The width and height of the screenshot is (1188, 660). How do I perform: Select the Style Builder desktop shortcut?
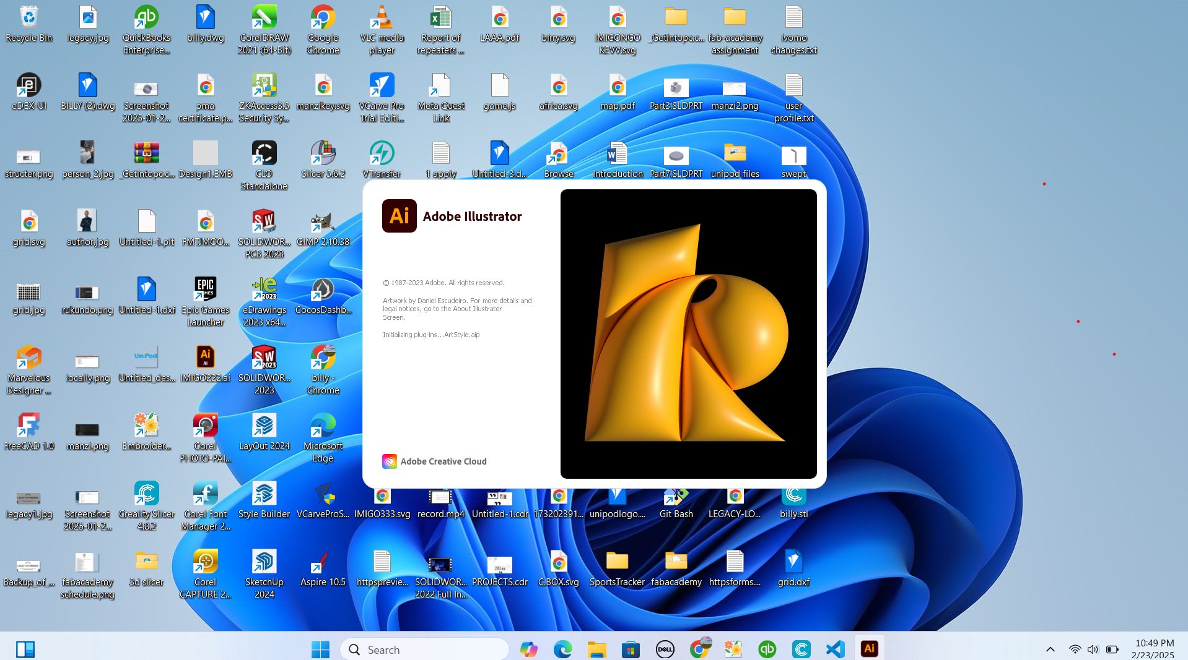click(x=264, y=500)
